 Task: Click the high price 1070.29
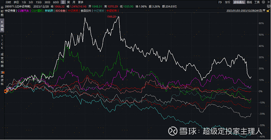tap(112, 6)
